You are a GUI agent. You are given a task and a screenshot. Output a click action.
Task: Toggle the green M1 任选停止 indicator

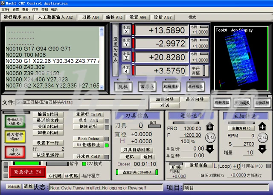pos(107,145)
